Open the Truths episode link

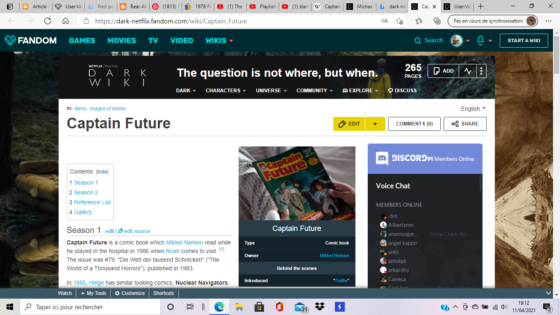click(x=341, y=281)
